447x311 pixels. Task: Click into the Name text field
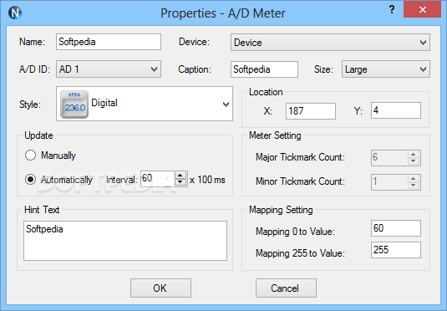point(109,42)
